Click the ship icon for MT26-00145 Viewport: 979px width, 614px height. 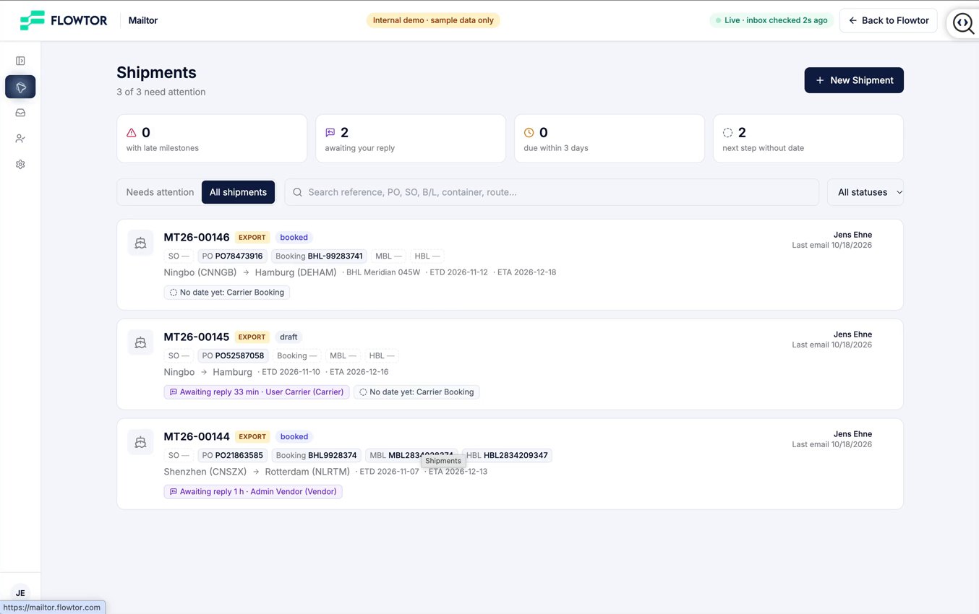pyautogui.click(x=140, y=342)
